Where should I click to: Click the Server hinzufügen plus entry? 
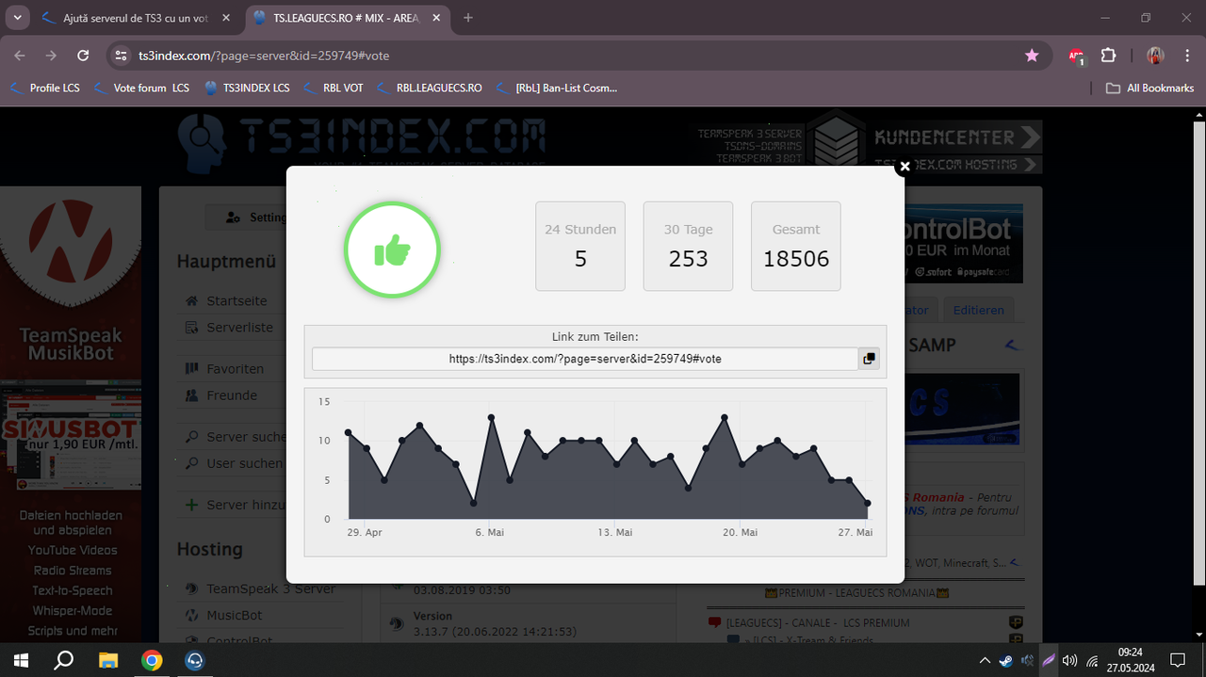234,505
